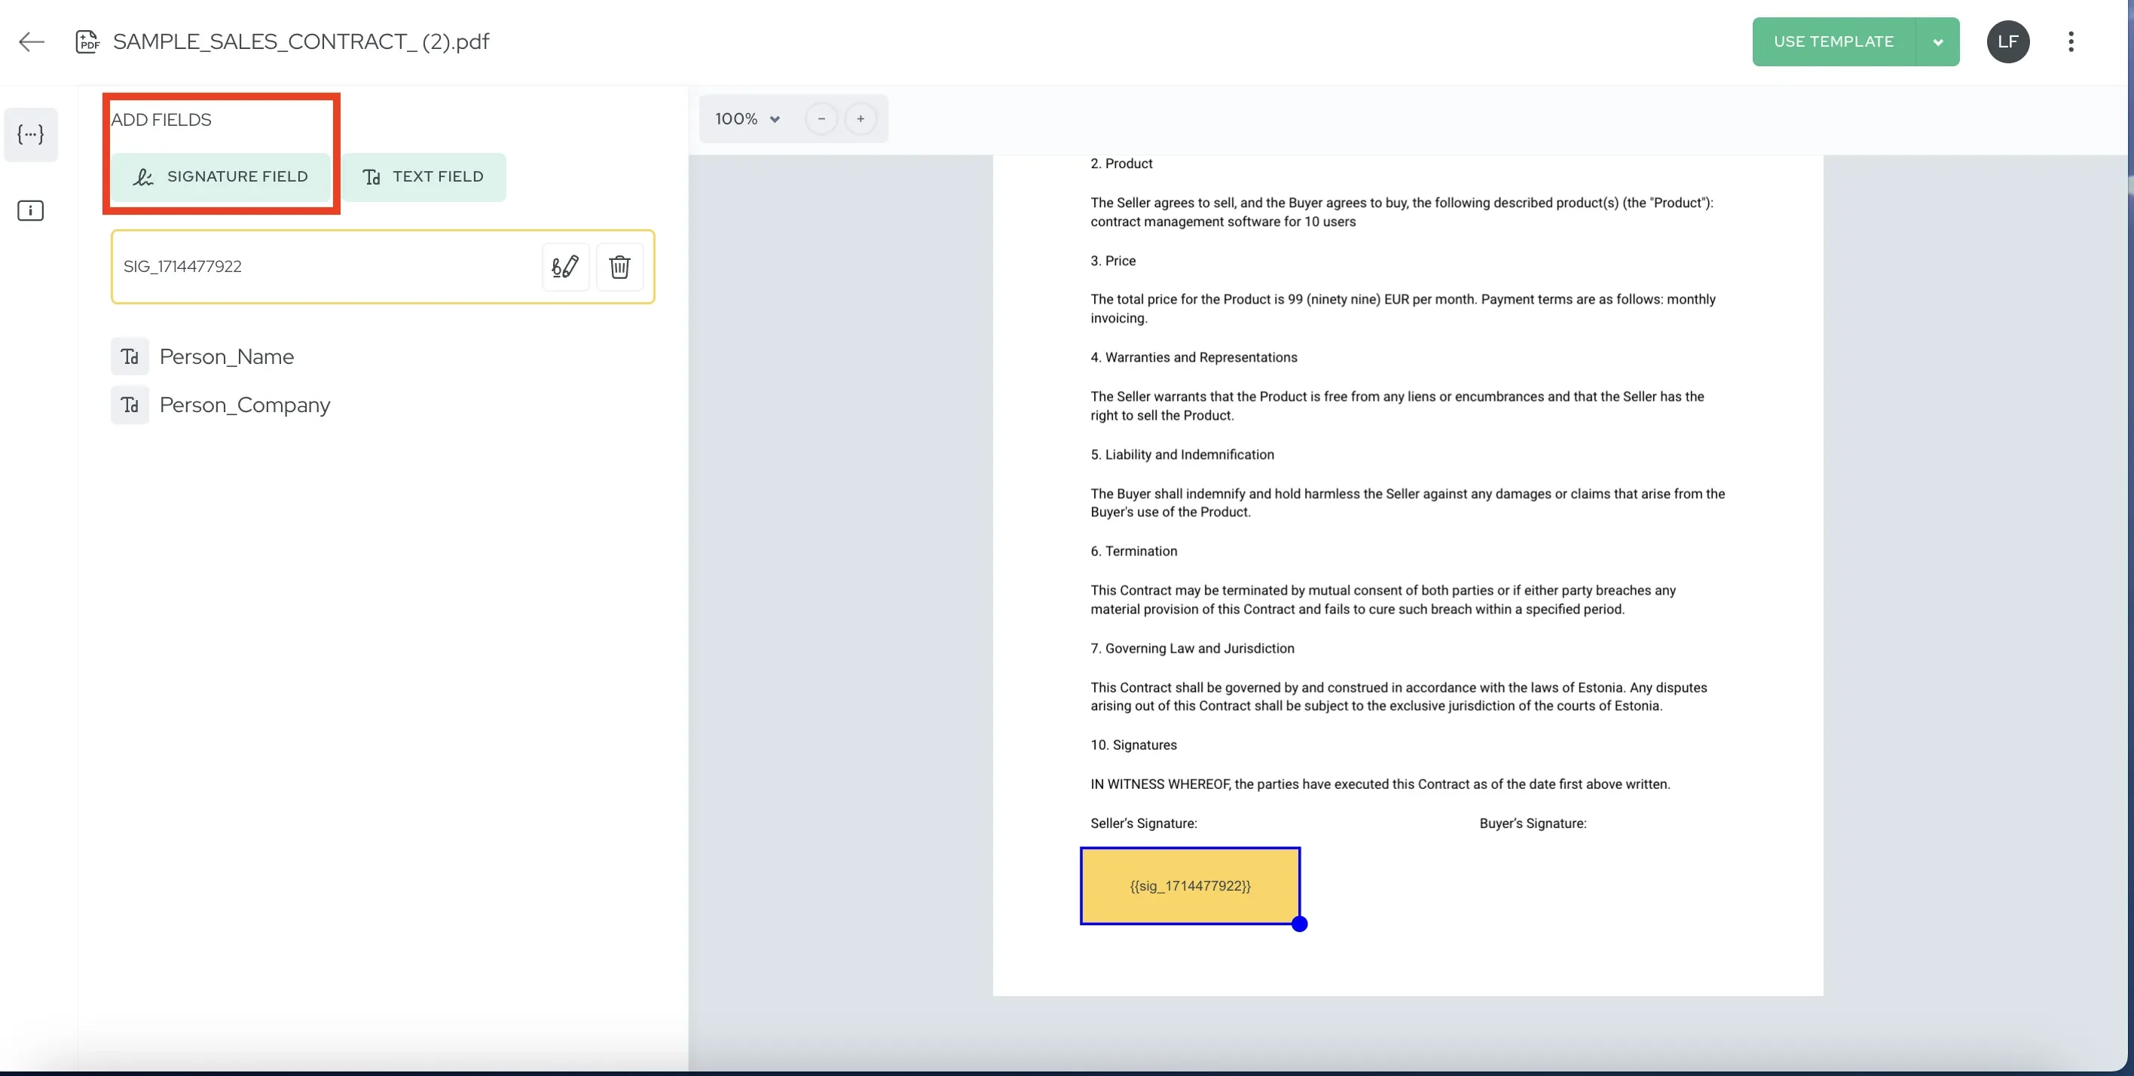Click the back arrow icon

click(32, 41)
